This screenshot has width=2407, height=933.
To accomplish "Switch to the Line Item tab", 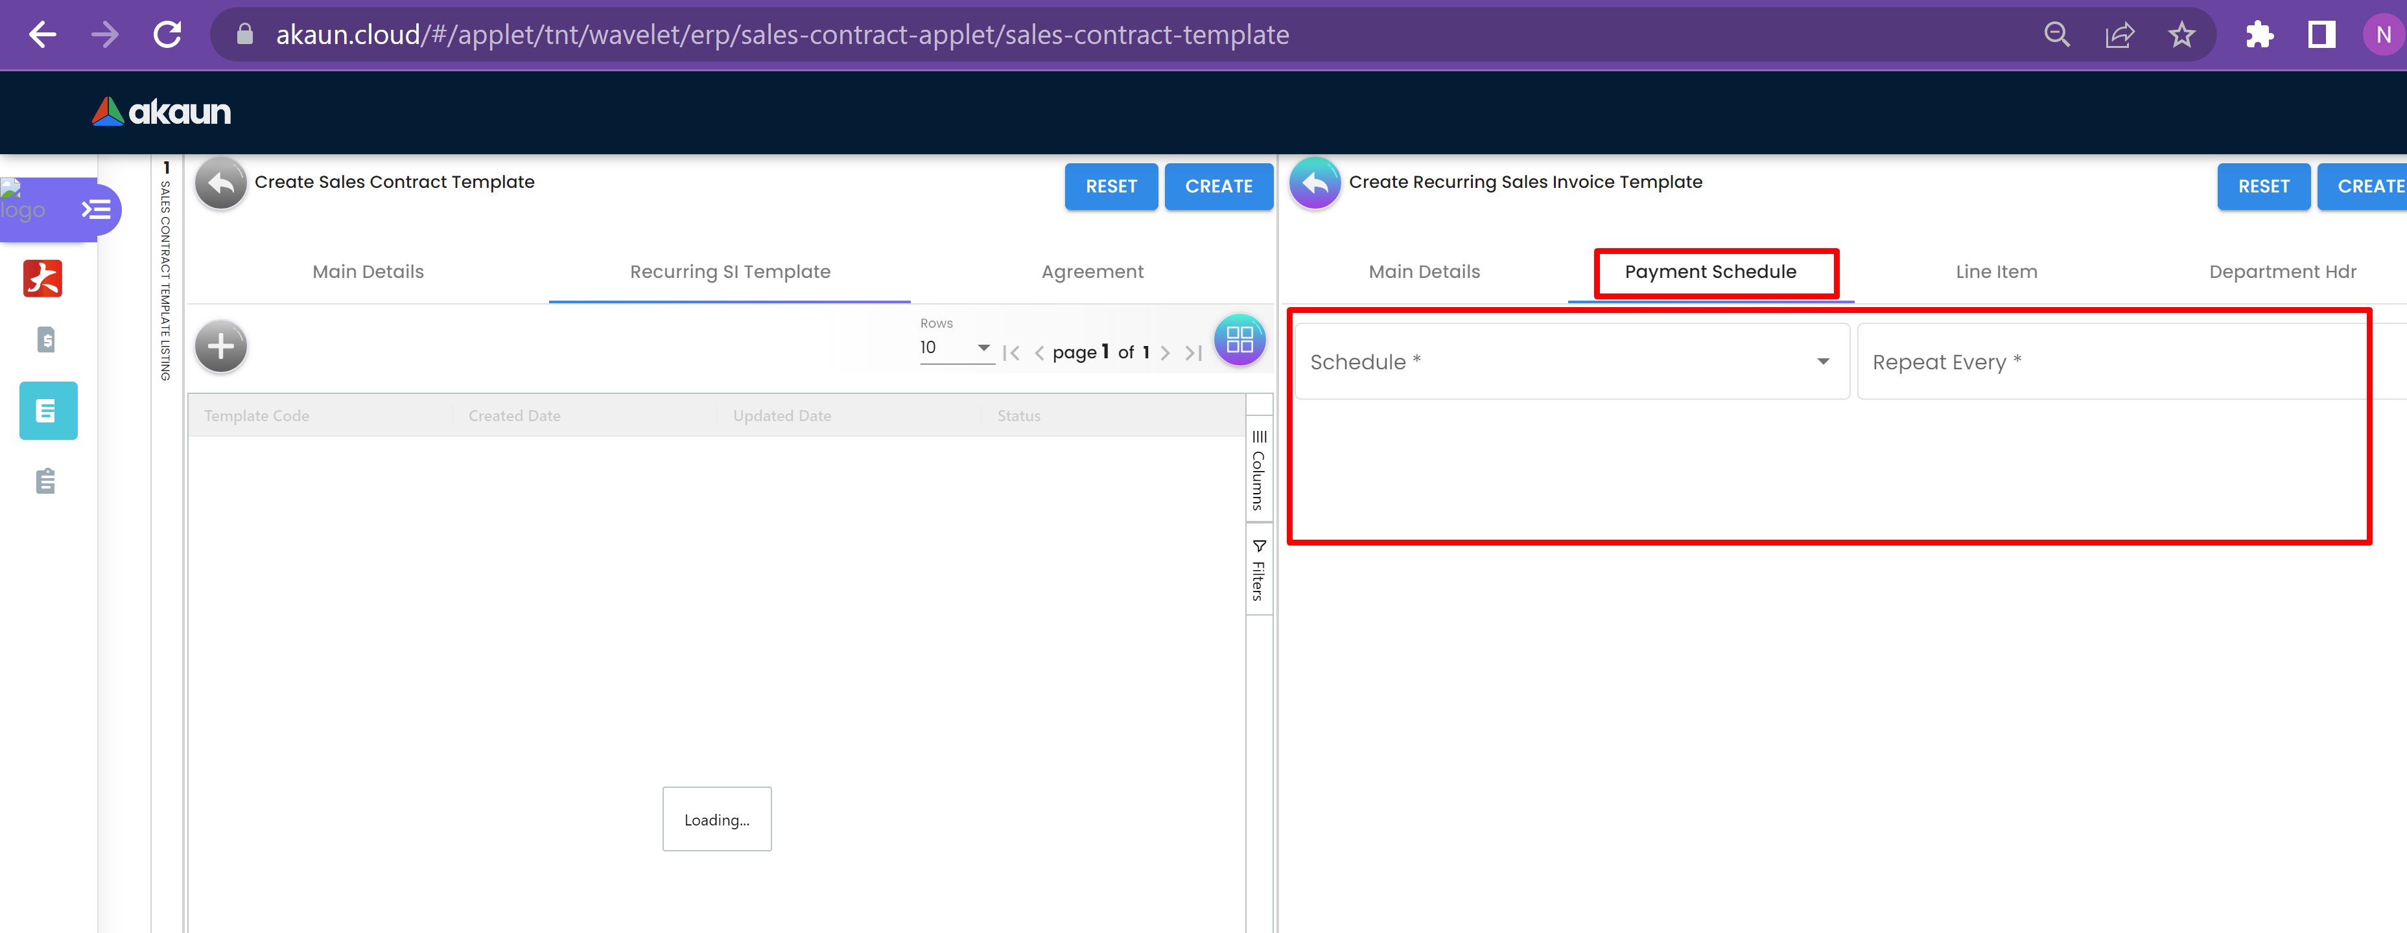I will (x=1996, y=271).
